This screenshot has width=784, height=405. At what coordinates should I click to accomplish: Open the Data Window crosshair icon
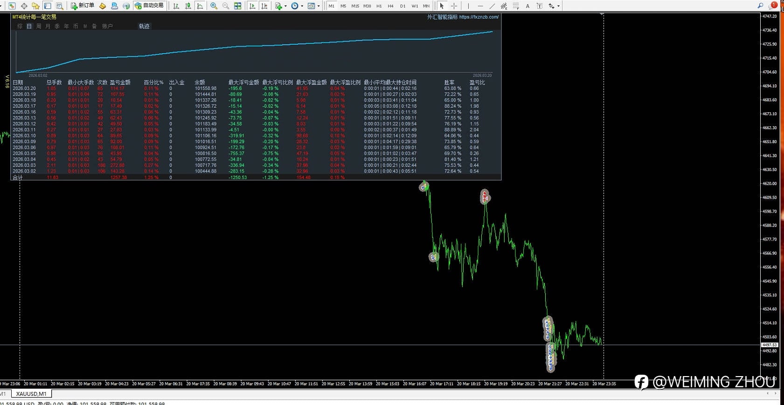click(x=24, y=6)
